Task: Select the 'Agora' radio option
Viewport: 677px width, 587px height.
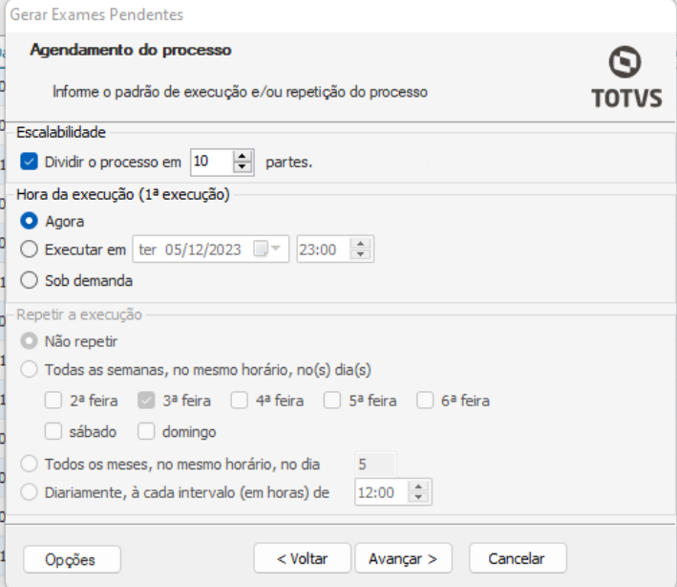Action: click(29, 221)
